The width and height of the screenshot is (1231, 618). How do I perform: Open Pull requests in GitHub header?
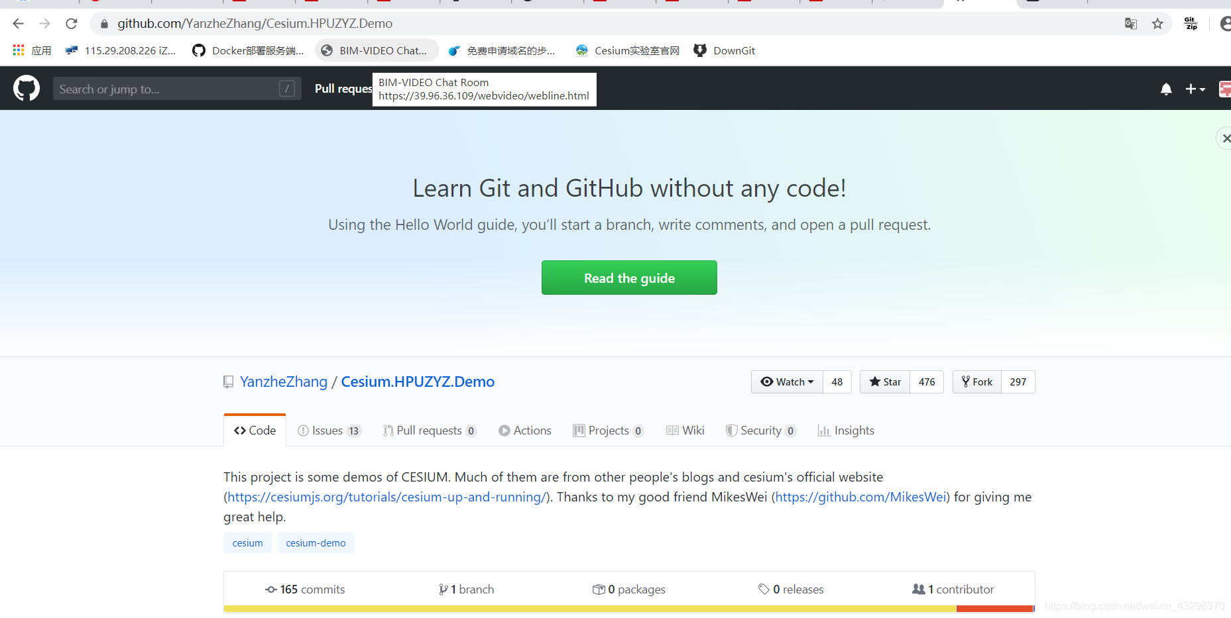(x=343, y=89)
